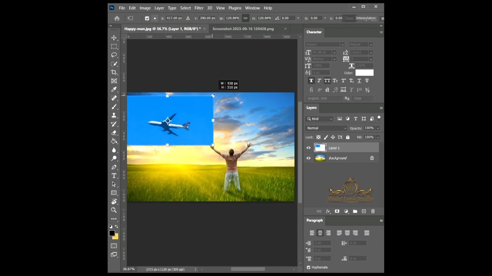Click the Character text color swatch

click(364, 73)
